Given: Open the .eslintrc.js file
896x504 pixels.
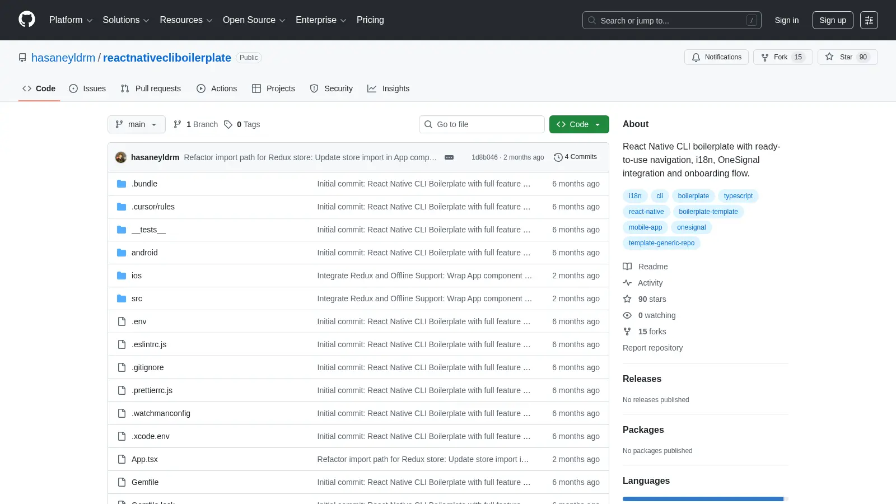Looking at the screenshot, I should (x=149, y=344).
